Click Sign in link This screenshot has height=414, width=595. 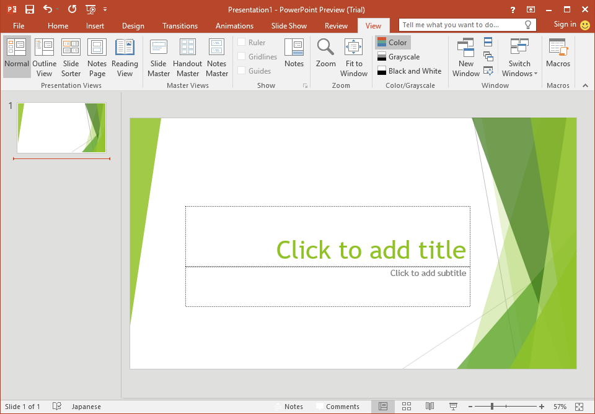click(x=565, y=25)
